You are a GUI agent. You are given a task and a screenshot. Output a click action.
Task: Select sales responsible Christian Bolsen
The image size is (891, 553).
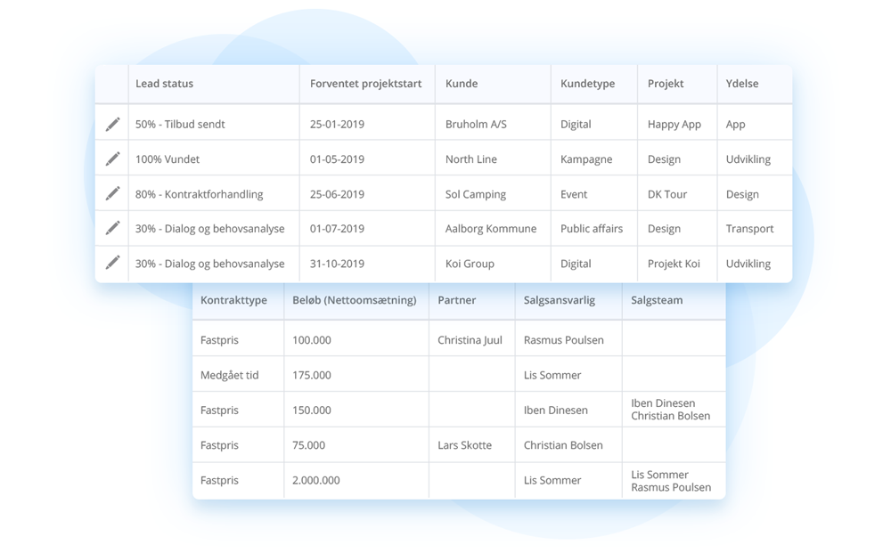[x=568, y=445]
